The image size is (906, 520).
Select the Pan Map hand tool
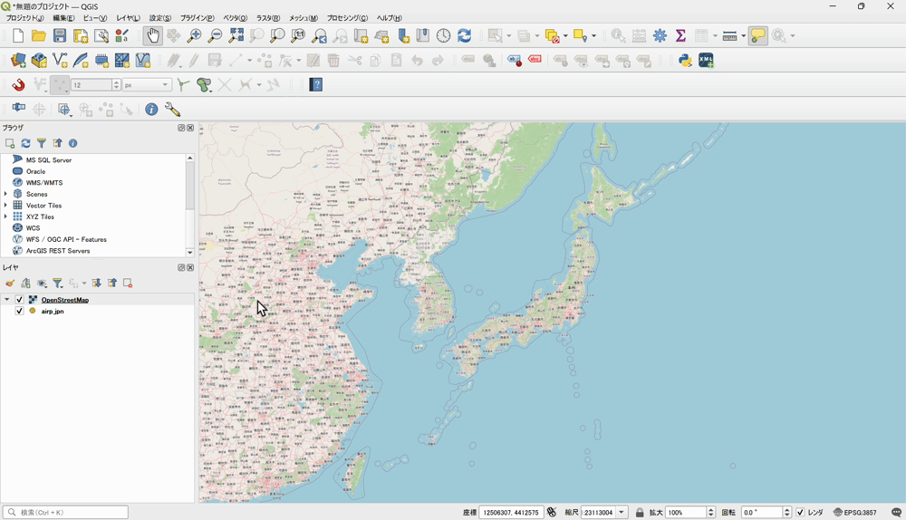click(x=152, y=36)
